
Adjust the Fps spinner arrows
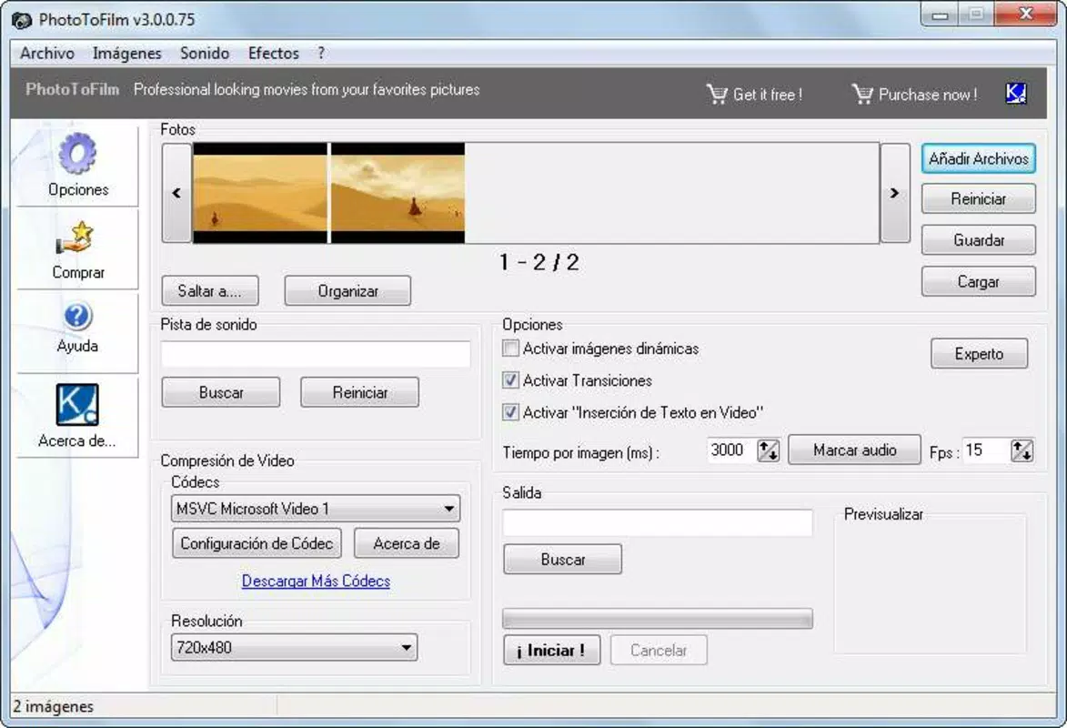point(1022,450)
